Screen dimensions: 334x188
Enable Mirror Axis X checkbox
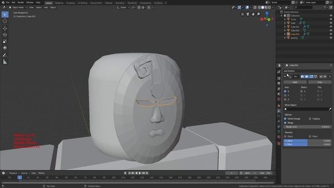click(x=285, y=91)
